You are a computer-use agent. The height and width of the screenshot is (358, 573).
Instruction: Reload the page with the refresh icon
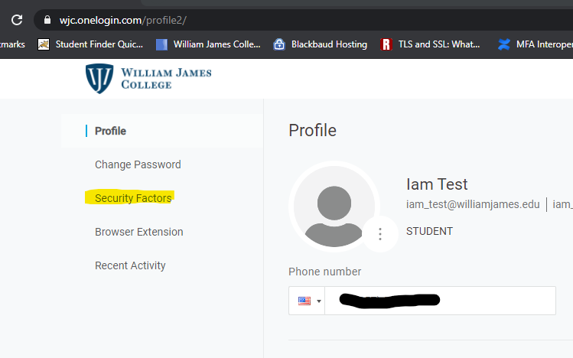(17, 20)
